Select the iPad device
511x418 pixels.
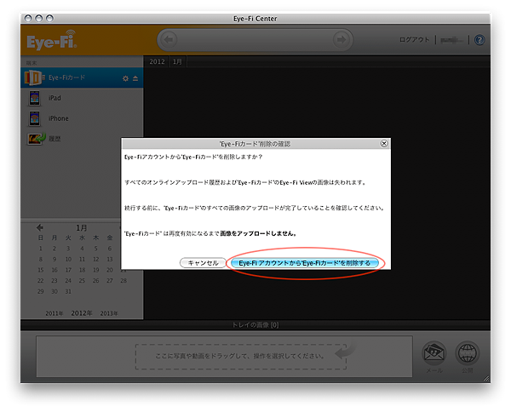[55, 98]
